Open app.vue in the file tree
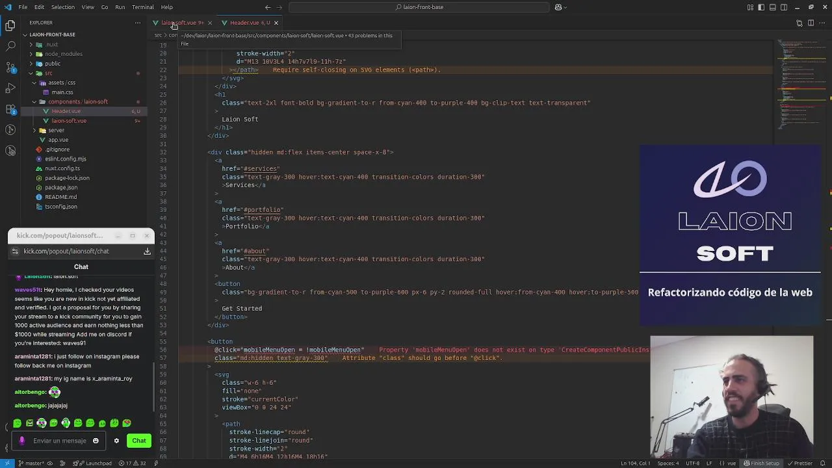Viewport: 832px width, 468px height. (58, 140)
